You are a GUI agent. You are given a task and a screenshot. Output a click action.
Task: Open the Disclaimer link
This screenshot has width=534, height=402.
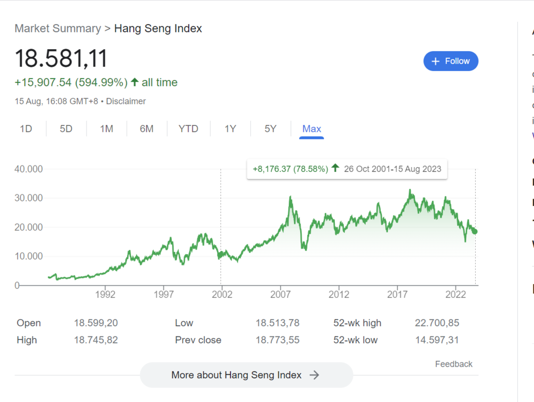coord(126,101)
